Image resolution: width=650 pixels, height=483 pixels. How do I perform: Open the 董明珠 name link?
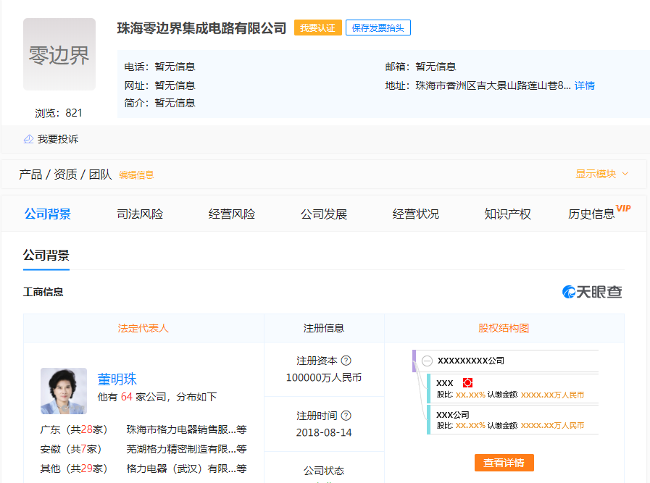coord(117,379)
